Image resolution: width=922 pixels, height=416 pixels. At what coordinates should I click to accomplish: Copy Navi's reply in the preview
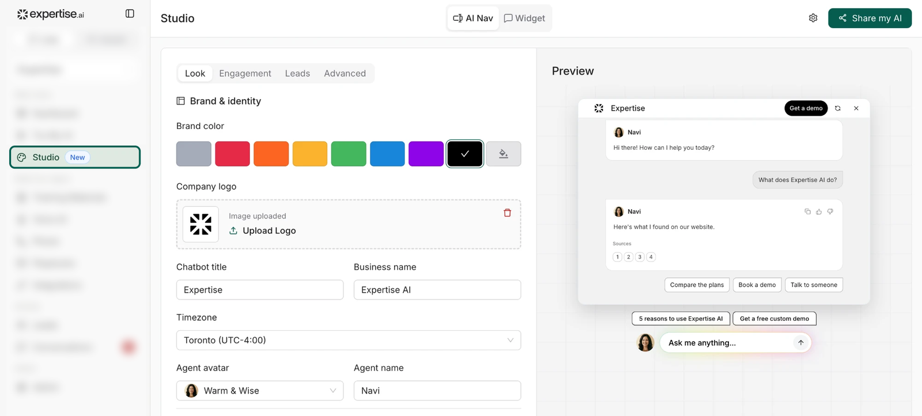pyautogui.click(x=807, y=211)
